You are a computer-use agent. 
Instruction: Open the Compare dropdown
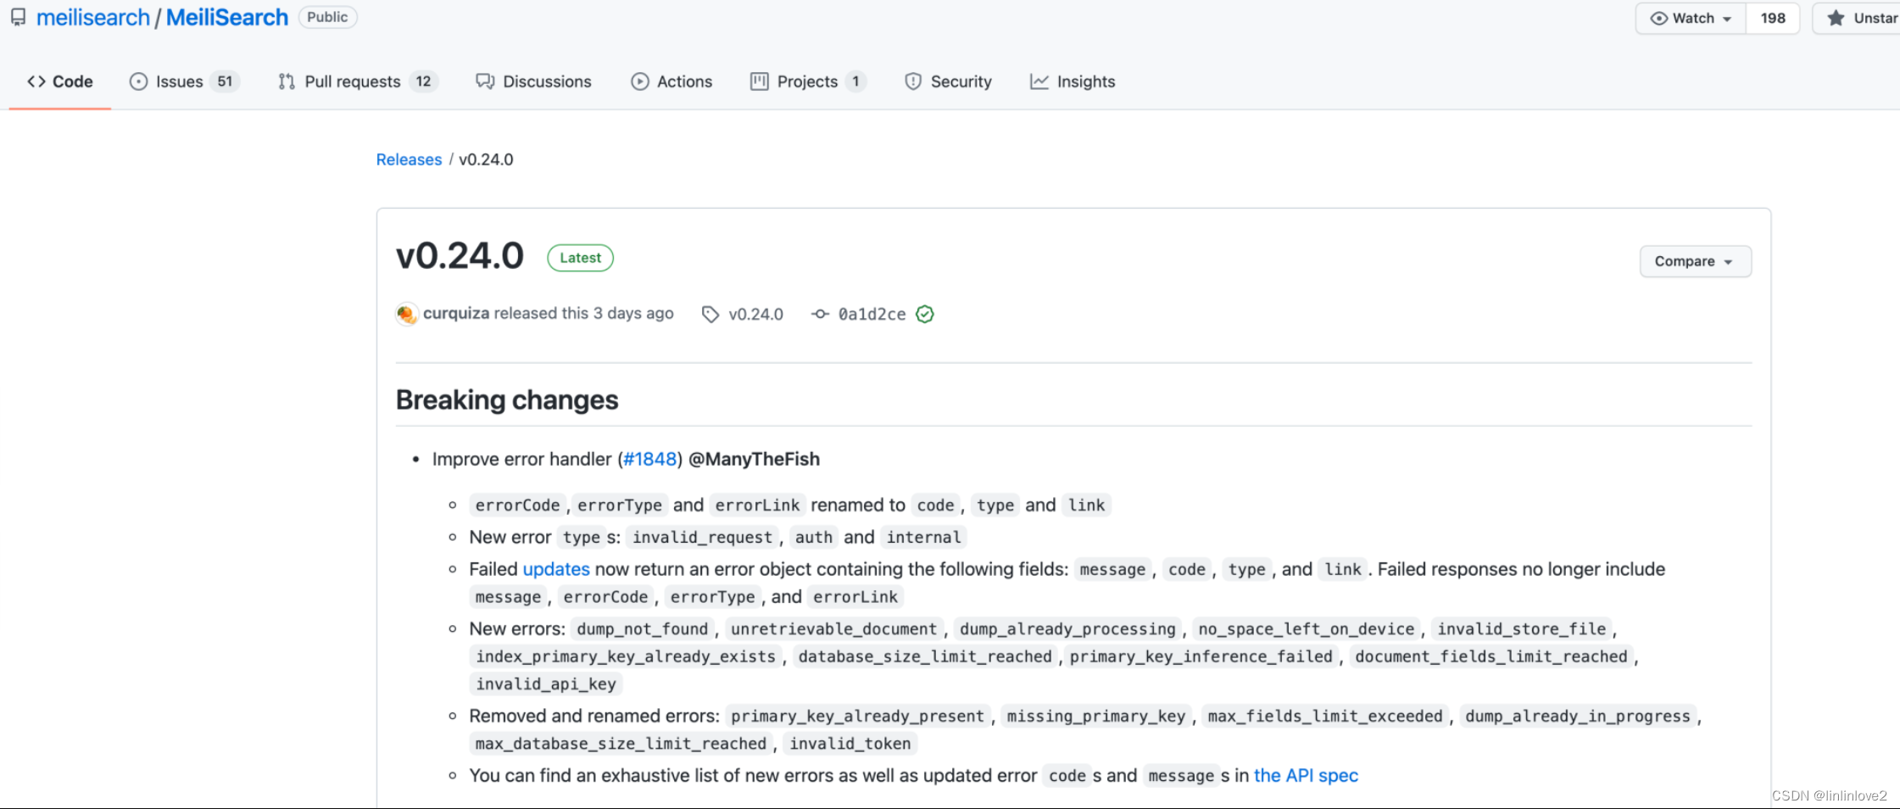1695,261
